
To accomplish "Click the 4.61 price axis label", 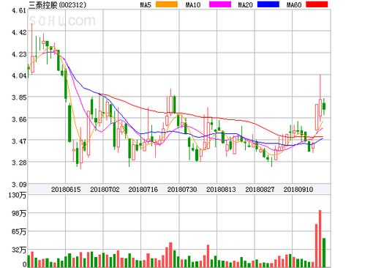I will tap(19, 11).
